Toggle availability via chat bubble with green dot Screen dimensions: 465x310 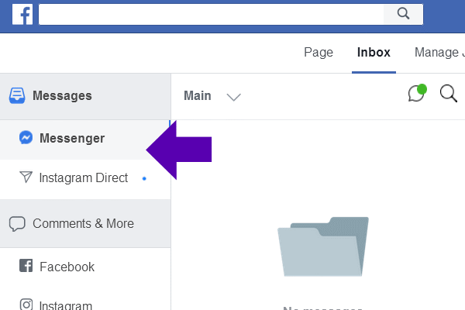pos(417,95)
